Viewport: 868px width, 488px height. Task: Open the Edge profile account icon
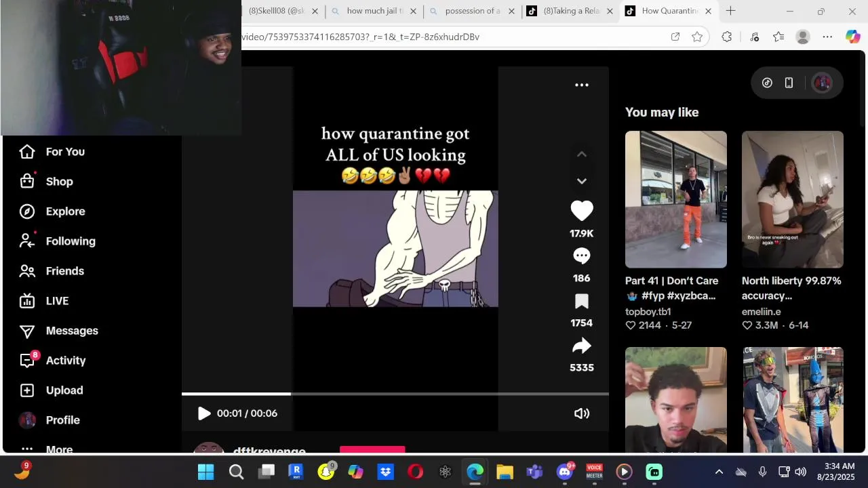803,37
